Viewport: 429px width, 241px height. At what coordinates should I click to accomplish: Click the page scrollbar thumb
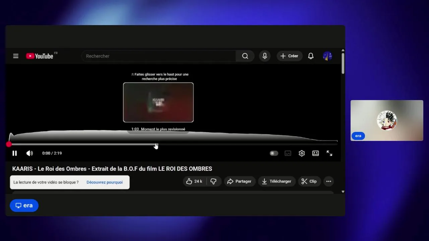click(x=343, y=63)
